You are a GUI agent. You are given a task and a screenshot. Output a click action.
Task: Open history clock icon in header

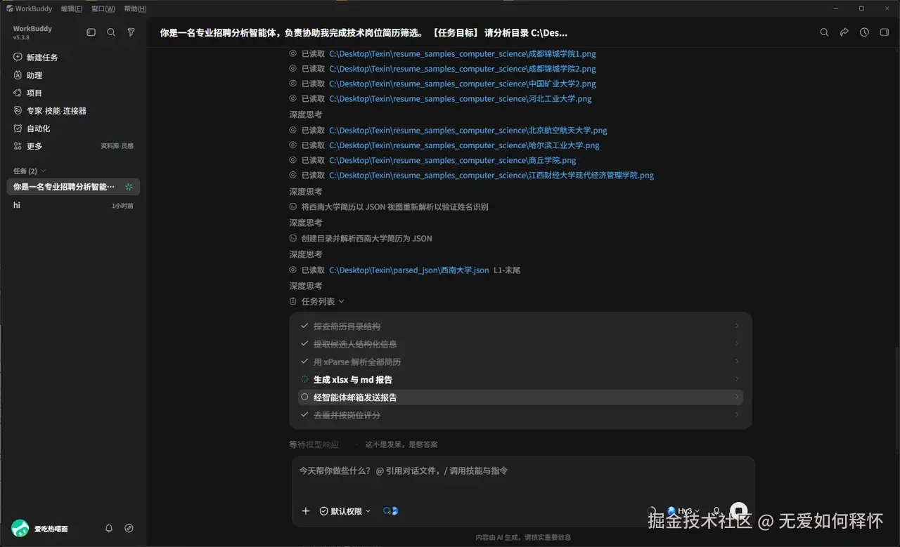click(x=864, y=32)
